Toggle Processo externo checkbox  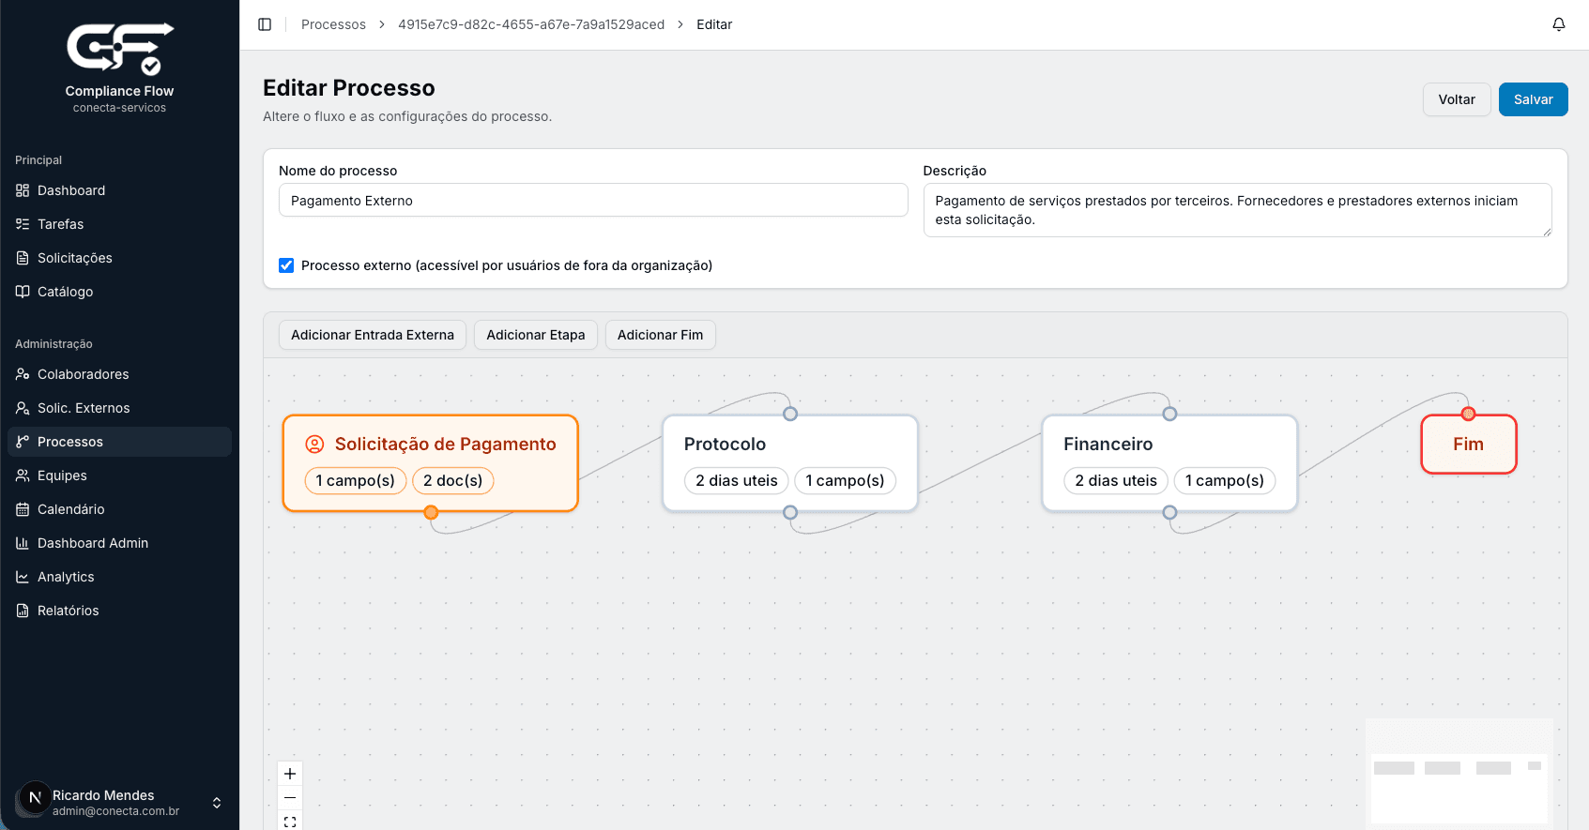click(286, 265)
